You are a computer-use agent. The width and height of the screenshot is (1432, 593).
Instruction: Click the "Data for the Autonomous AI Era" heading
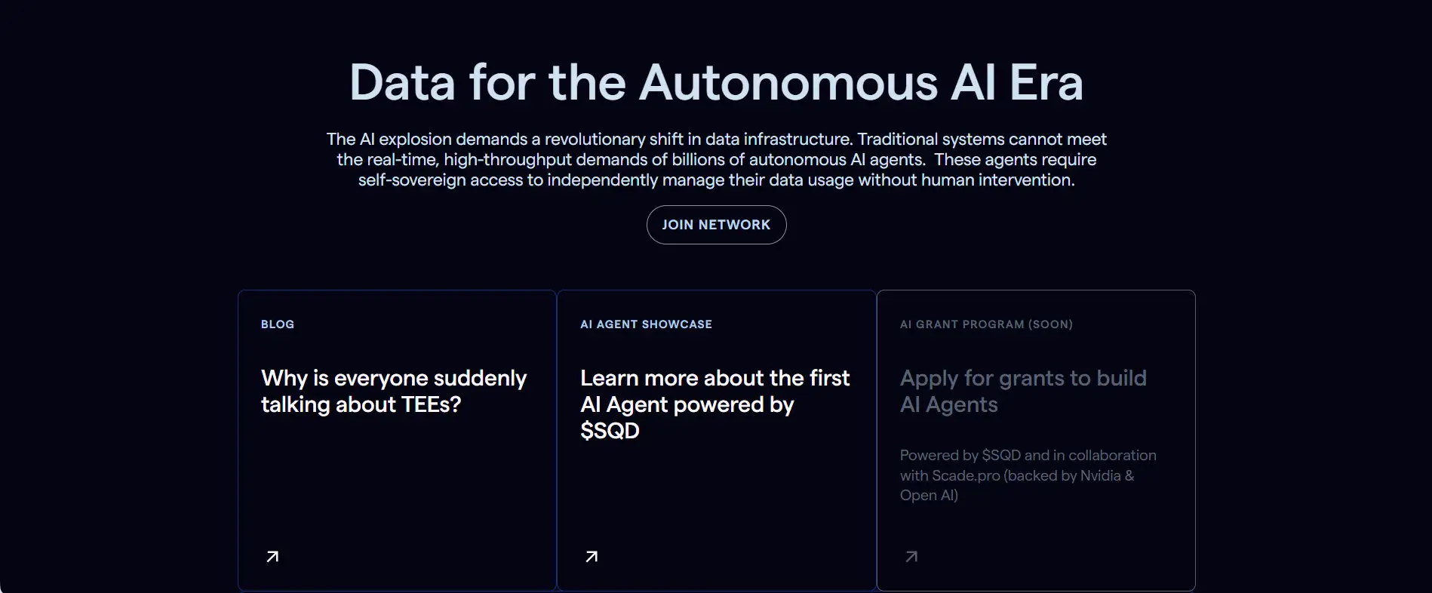coord(716,82)
